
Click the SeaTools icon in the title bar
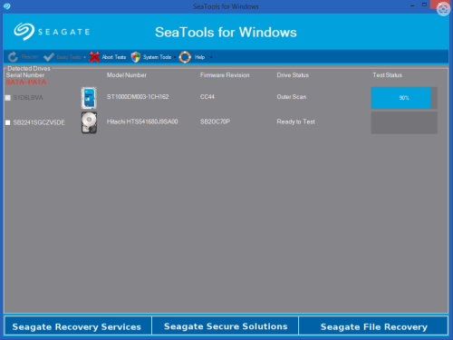click(x=6, y=6)
